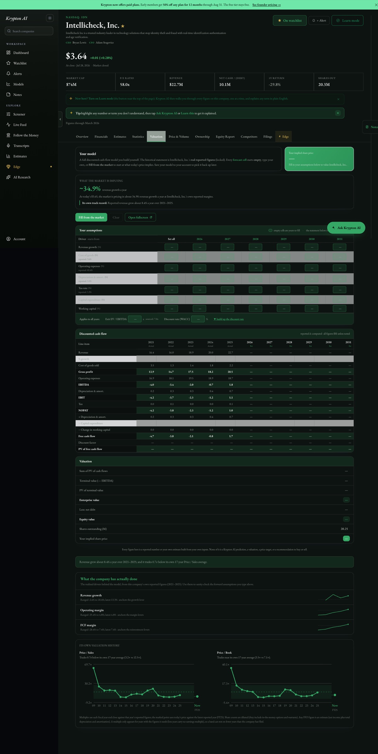Viewport: 378px width, 754px height.
Task: Click the Operating expenses 2028 cell
Action: (255, 268)
